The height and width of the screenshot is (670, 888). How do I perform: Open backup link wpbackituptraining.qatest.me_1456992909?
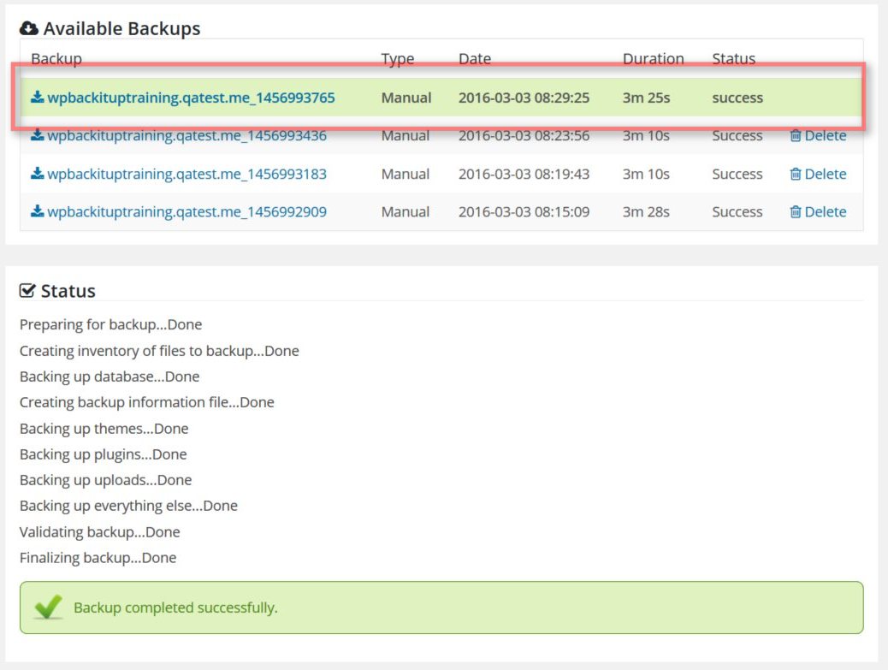[x=186, y=212]
